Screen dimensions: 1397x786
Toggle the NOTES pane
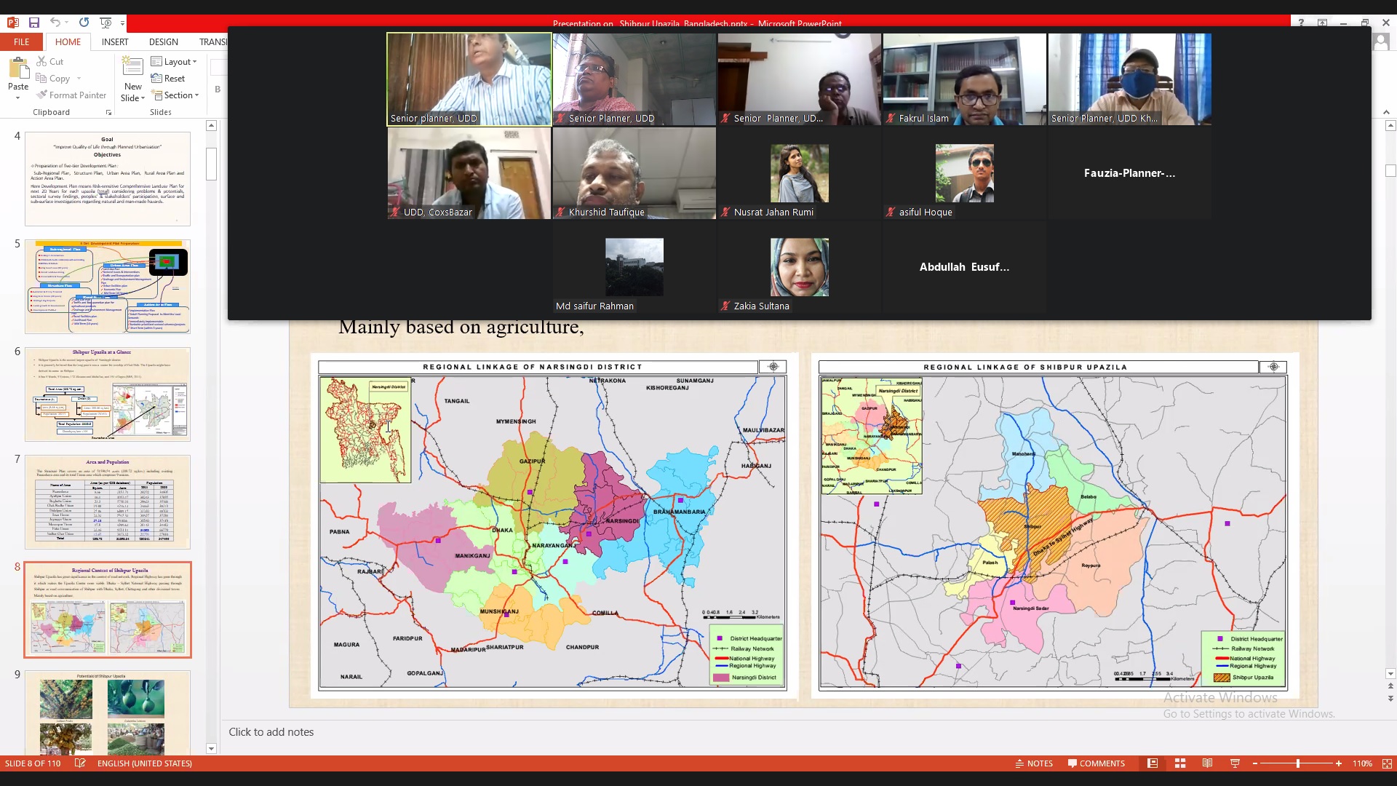[1034, 763]
